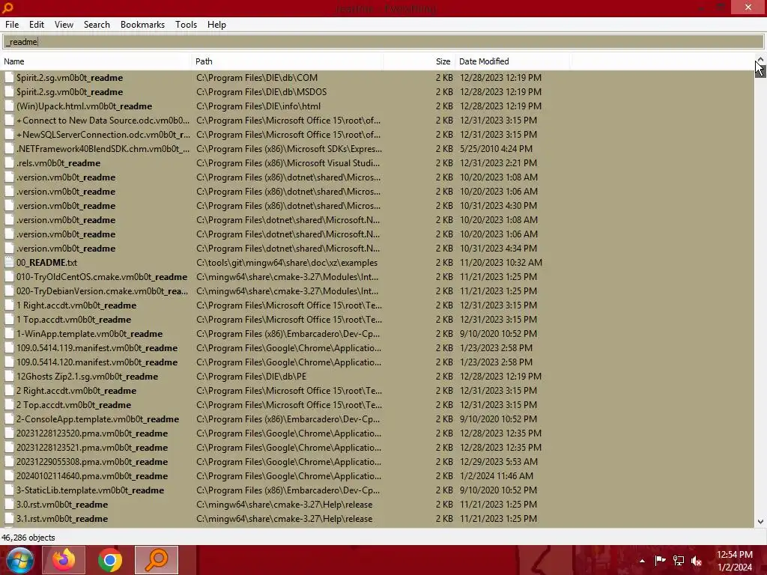This screenshot has width=767, height=575.
Task: Open Firefox from the taskbar
Action: click(x=64, y=560)
